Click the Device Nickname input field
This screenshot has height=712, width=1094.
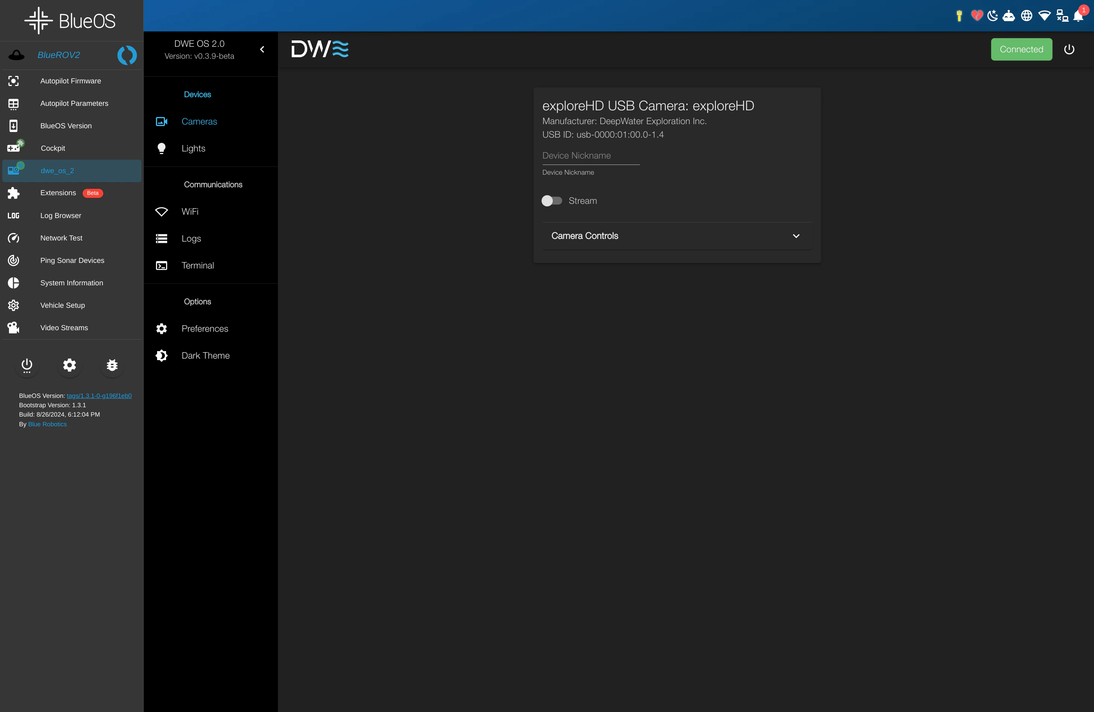click(591, 155)
